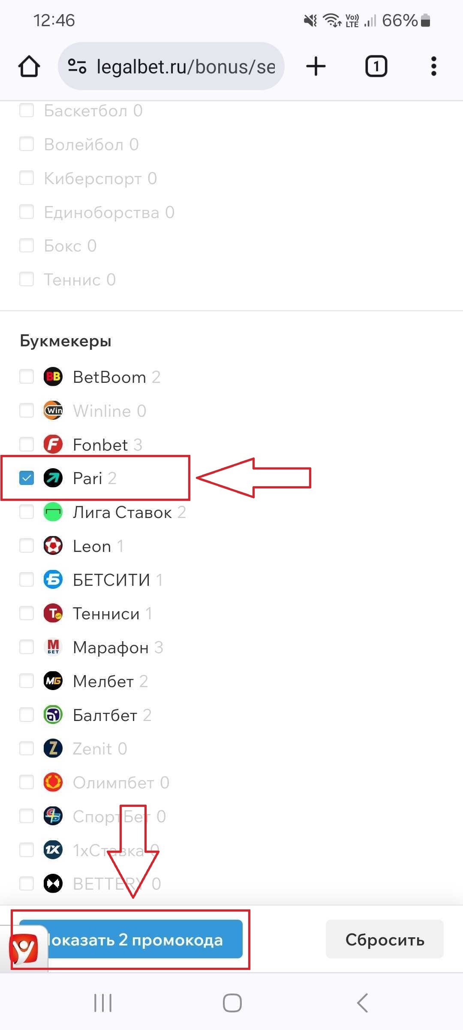463x1030 pixels.
Task: Tap the browser home icon
Action: 29,67
